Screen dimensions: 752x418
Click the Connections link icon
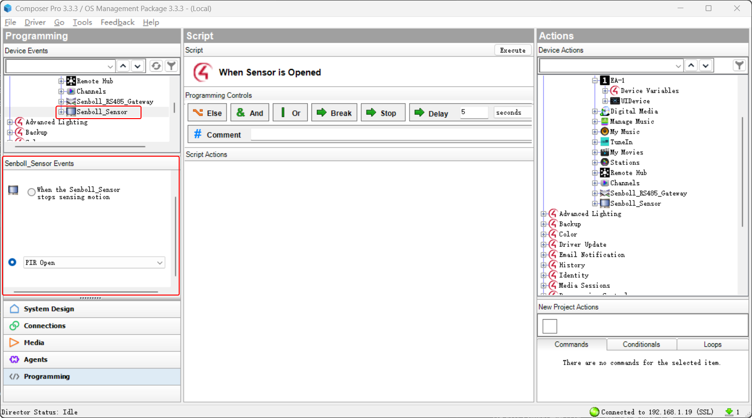coord(14,326)
